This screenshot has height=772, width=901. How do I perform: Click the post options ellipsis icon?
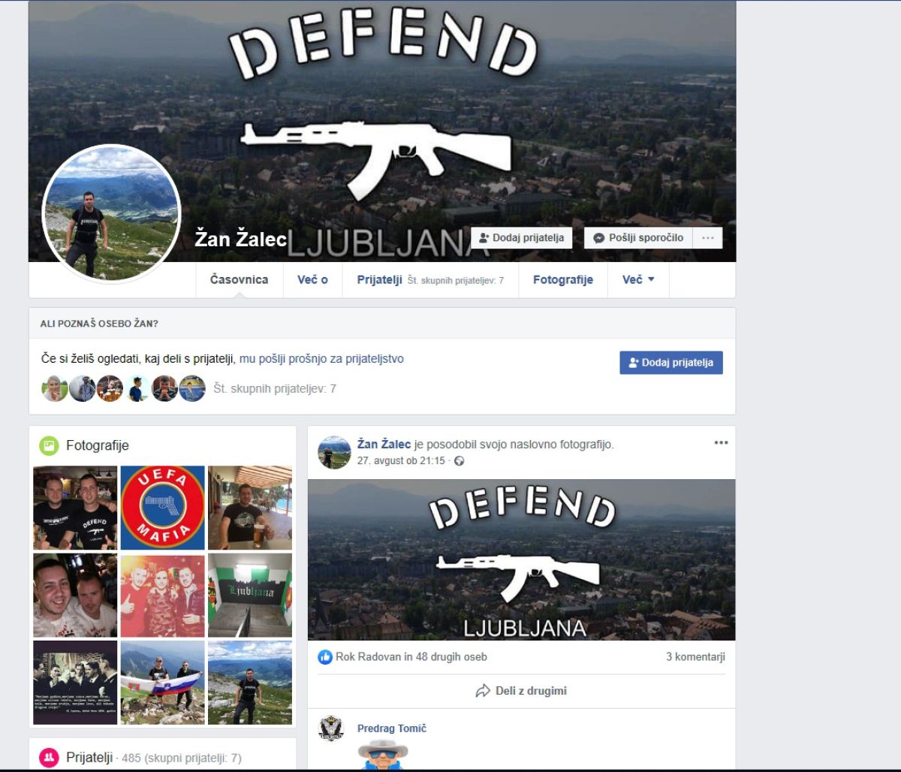(x=721, y=443)
